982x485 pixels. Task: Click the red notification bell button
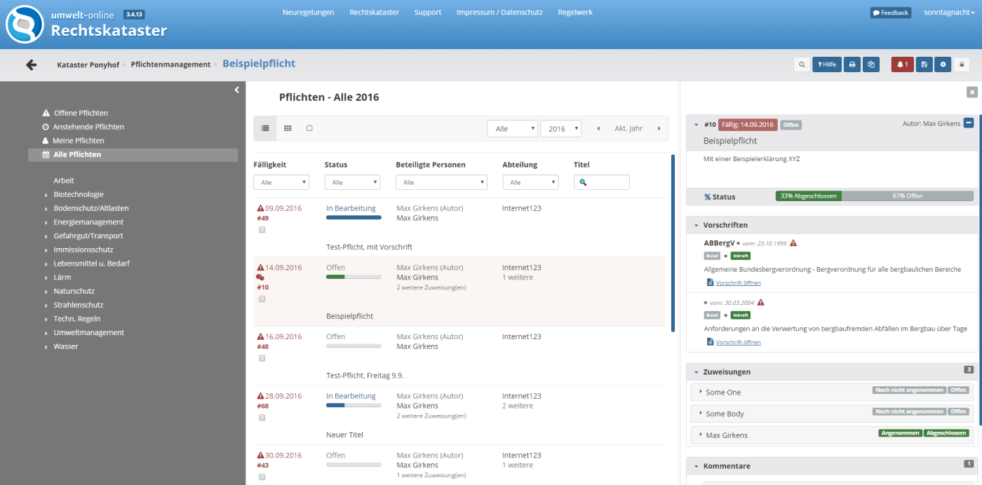click(902, 64)
